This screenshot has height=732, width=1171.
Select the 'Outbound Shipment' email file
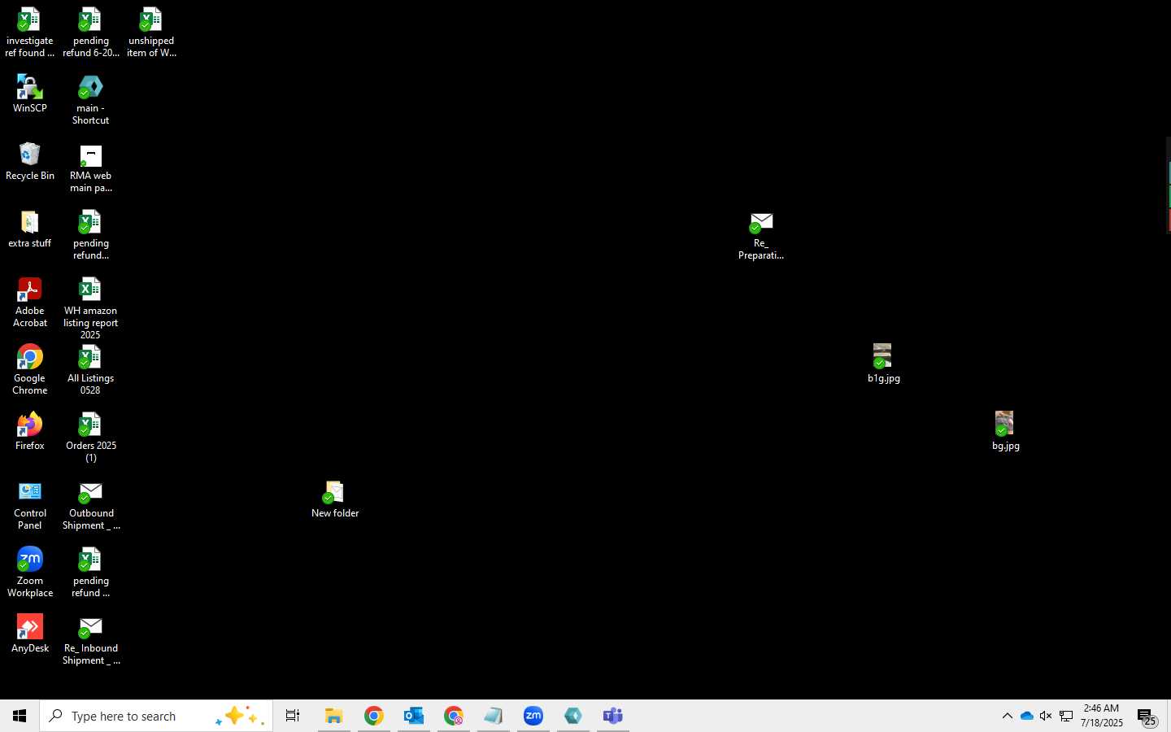90,505
